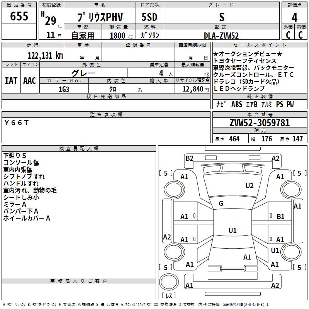This screenshot has width=309, height=309.
Task: Select the bottom-right tire rating bracket 5
Action: tap(298, 267)
